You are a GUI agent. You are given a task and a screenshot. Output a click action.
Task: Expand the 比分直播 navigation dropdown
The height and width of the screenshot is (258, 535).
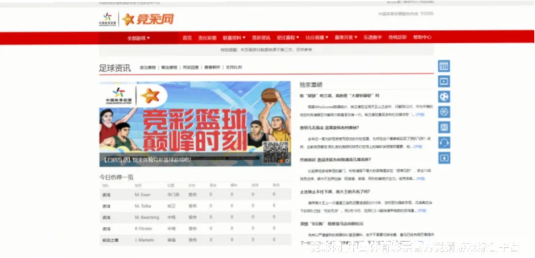click(x=317, y=38)
